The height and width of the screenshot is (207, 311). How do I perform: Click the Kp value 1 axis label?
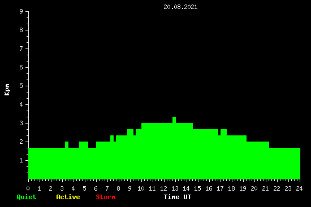21,160
